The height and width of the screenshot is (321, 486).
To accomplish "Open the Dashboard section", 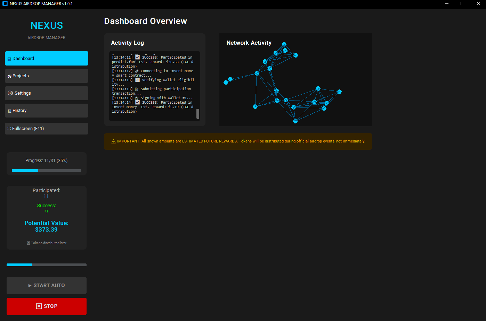I will [47, 59].
